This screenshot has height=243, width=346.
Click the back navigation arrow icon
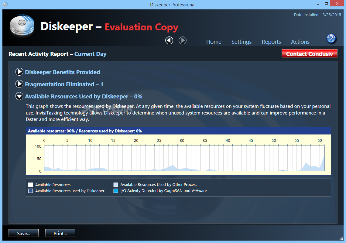click(169, 40)
